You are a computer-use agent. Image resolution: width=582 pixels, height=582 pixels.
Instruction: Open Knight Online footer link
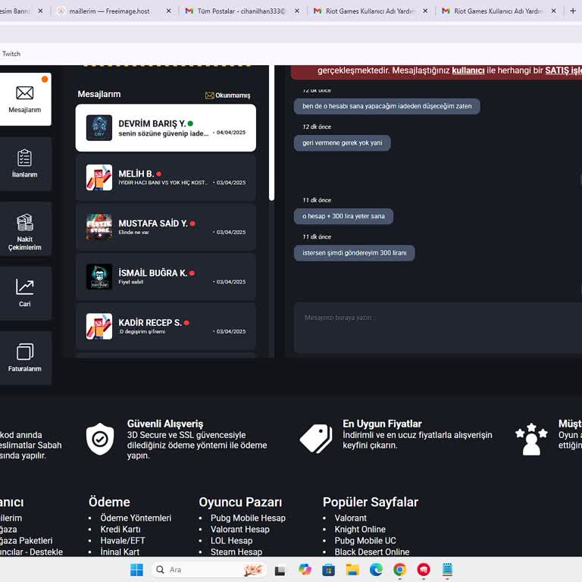click(360, 530)
